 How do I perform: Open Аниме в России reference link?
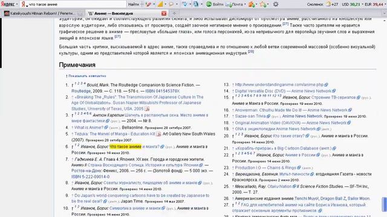[x=300, y=155]
